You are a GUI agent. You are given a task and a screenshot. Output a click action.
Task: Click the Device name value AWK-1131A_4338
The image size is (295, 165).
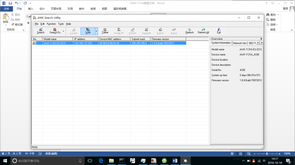pyautogui.click(x=249, y=54)
